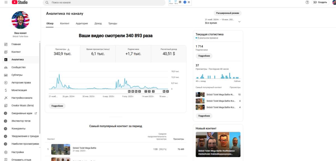The height and width of the screenshot is (161, 336).
Task: Click the Конкуренты extension icon
Action: [6, 129]
